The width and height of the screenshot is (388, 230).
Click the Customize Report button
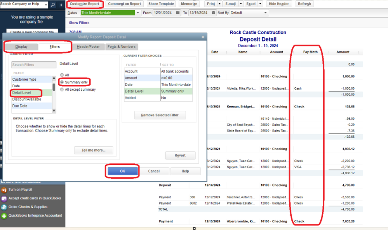(x=84, y=4)
